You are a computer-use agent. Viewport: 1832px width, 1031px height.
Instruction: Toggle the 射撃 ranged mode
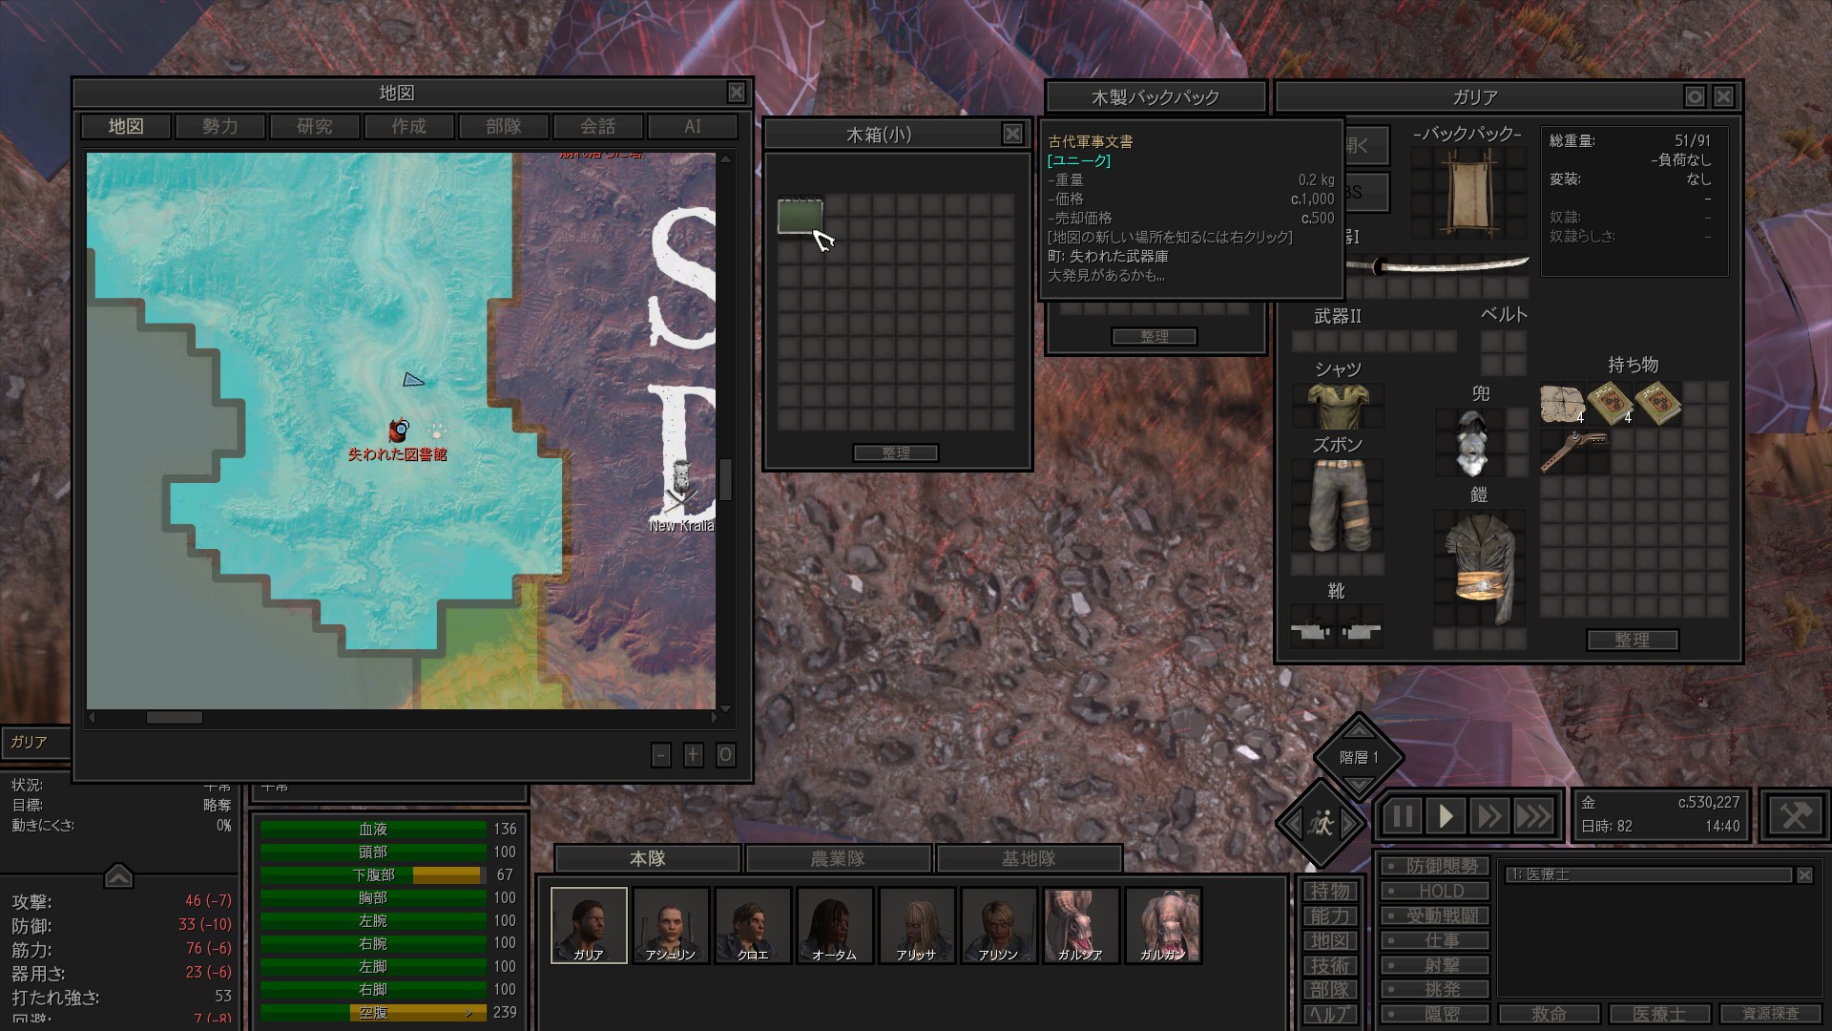(1434, 965)
